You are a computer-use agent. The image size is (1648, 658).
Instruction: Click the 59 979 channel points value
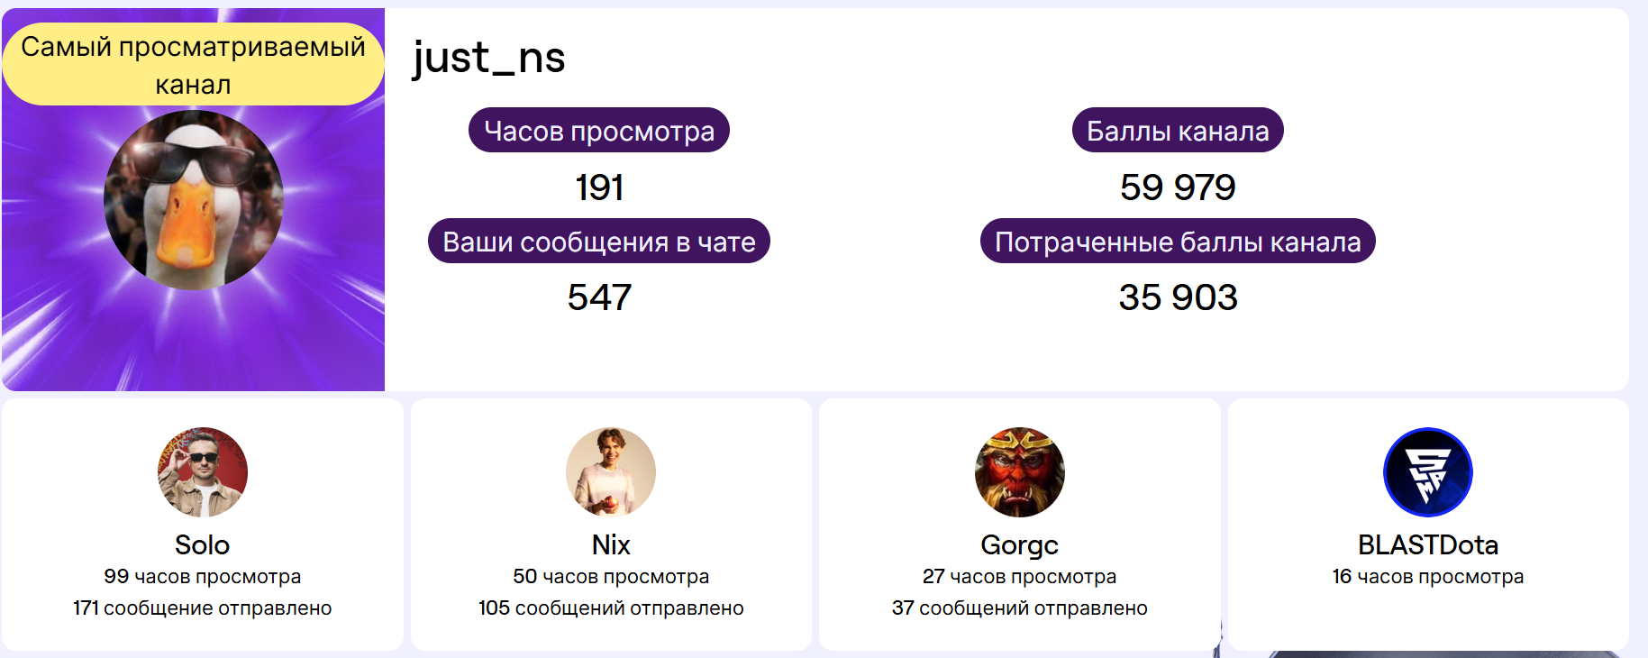pos(1178,187)
